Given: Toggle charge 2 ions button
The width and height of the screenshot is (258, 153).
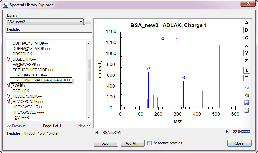Looking at the screenshot, I should tap(246, 78).
